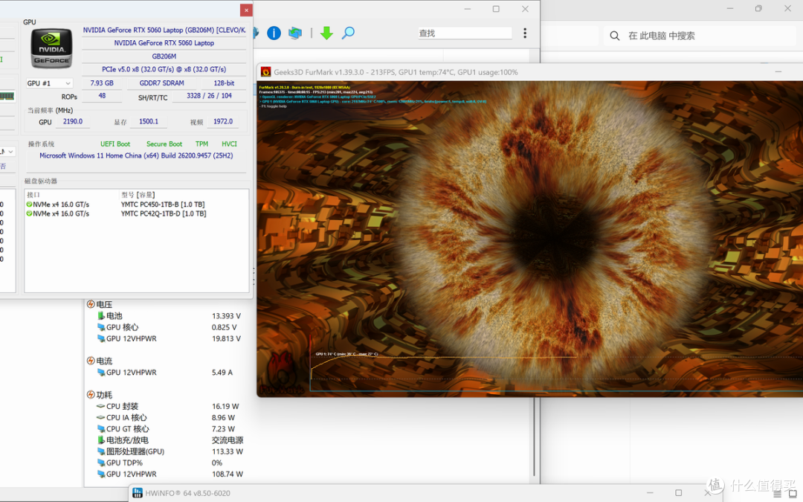Screen dimensions: 803x502
Task: Click the FurMark flame icon in its title bar
Action: pos(265,72)
